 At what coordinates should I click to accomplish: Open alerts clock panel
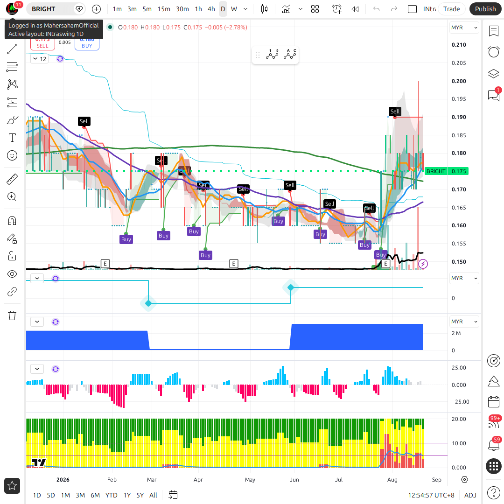[493, 52]
